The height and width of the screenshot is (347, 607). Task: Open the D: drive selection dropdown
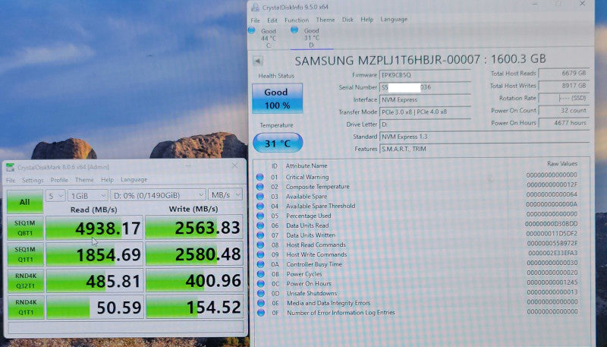pos(158,195)
